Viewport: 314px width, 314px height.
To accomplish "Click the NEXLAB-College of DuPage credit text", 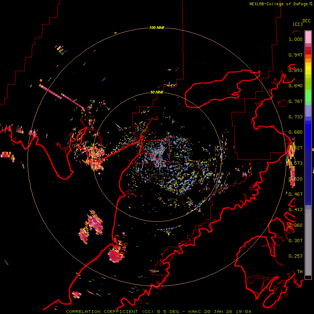I will tap(279, 4).
